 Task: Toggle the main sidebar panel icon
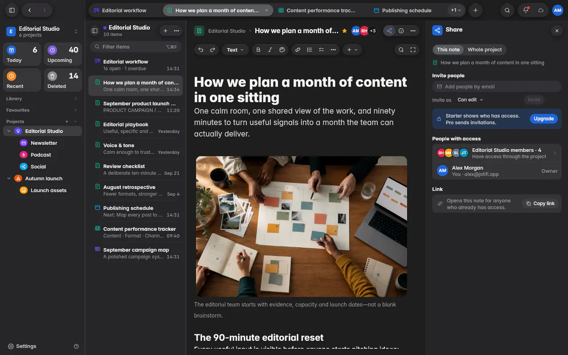click(x=12, y=10)
